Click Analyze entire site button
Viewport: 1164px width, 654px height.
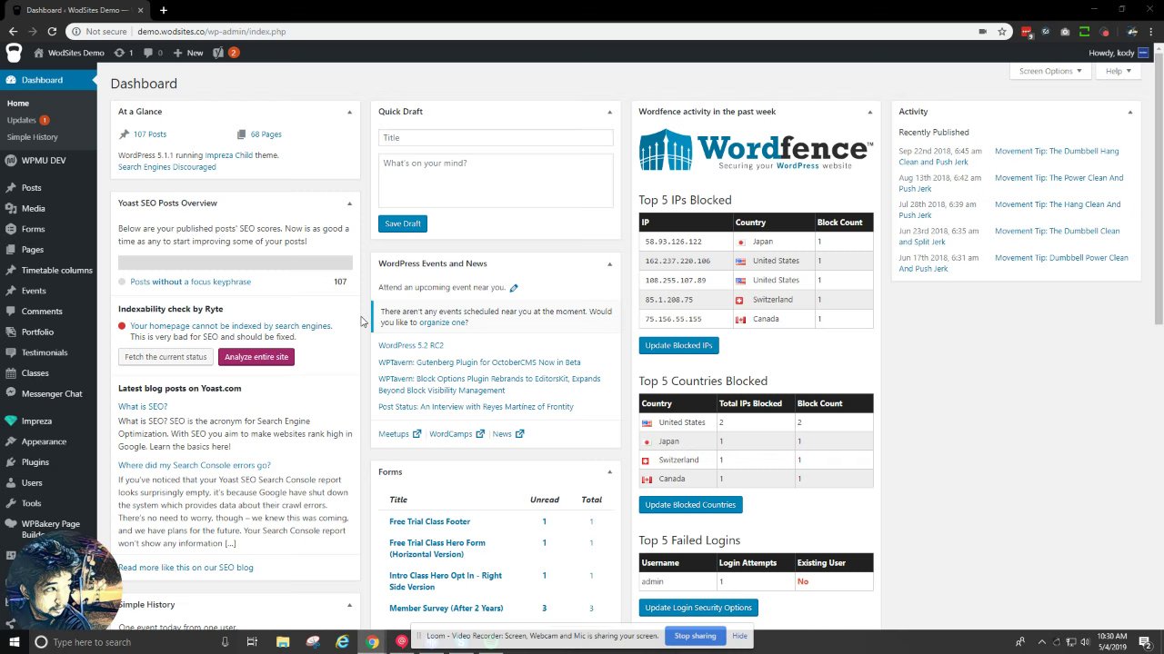[x=256, y=357]
